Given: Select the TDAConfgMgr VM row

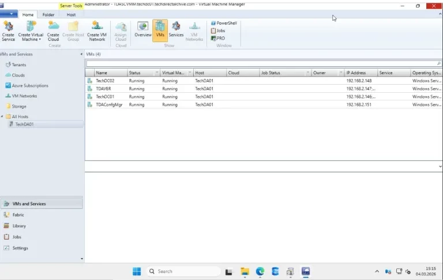Looking at the screenshot, I should [x=264, y=104].
